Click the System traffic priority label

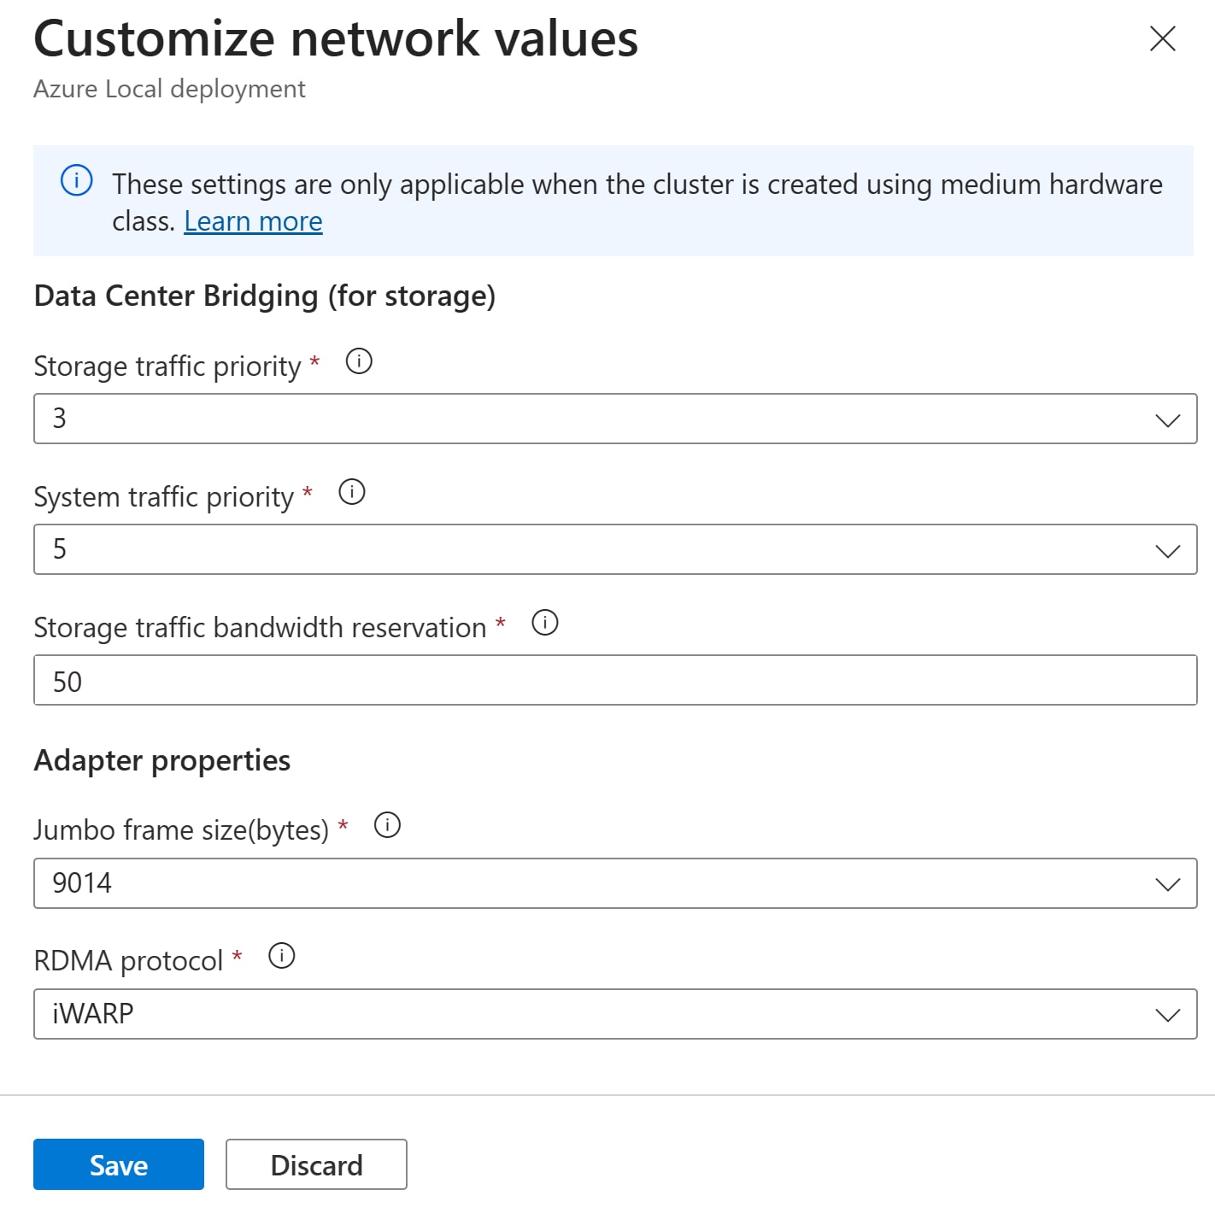click(x=164, y=497)
